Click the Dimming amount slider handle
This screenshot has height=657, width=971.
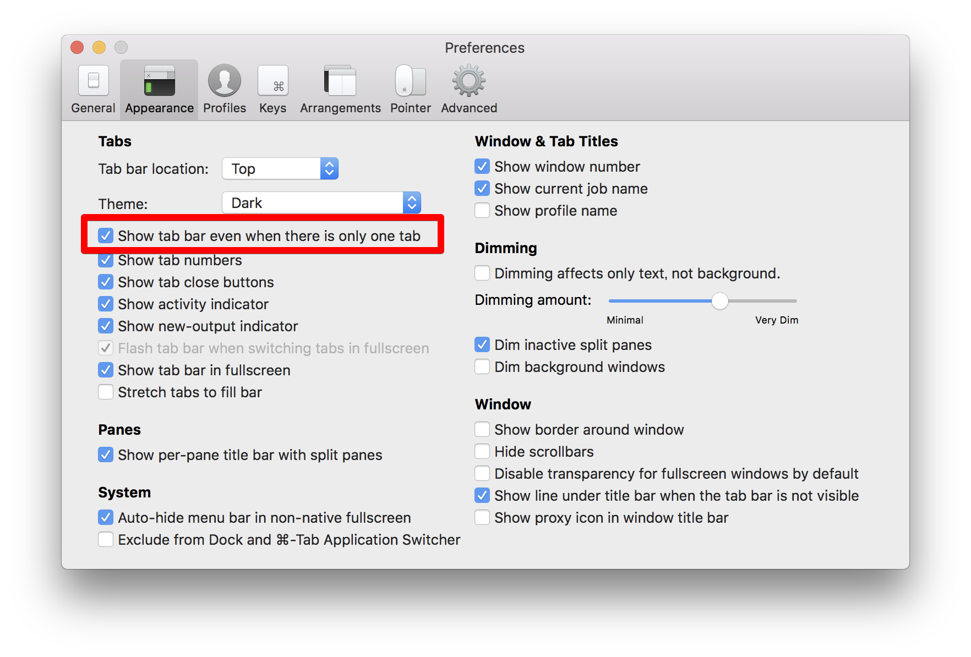tap(719, 301)
